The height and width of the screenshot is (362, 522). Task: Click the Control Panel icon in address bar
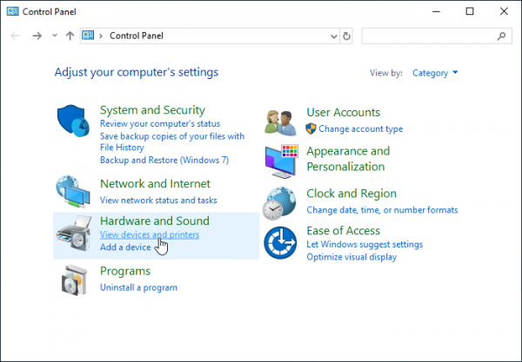tap(88, 36)
